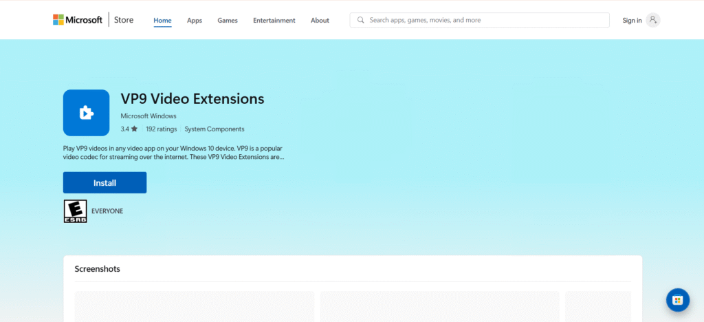Open the first screenshot thumbnail

click(195, 306)
